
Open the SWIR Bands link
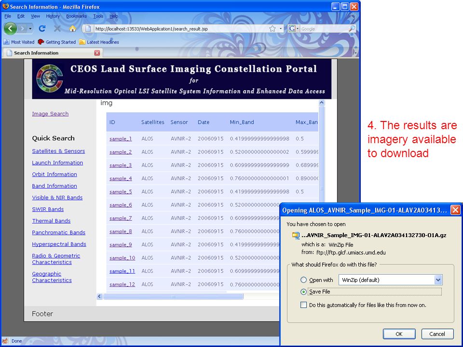pyautogui.click(x=48, y=209)
